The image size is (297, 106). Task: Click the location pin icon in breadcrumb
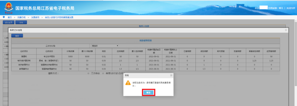[x=4, y=17]
